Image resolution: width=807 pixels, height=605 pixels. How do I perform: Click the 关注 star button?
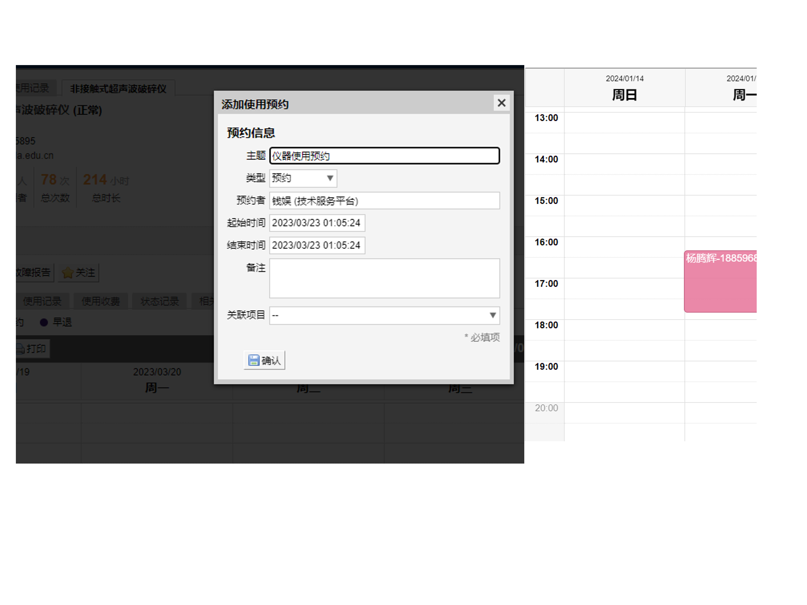click(x=79, y=272)
